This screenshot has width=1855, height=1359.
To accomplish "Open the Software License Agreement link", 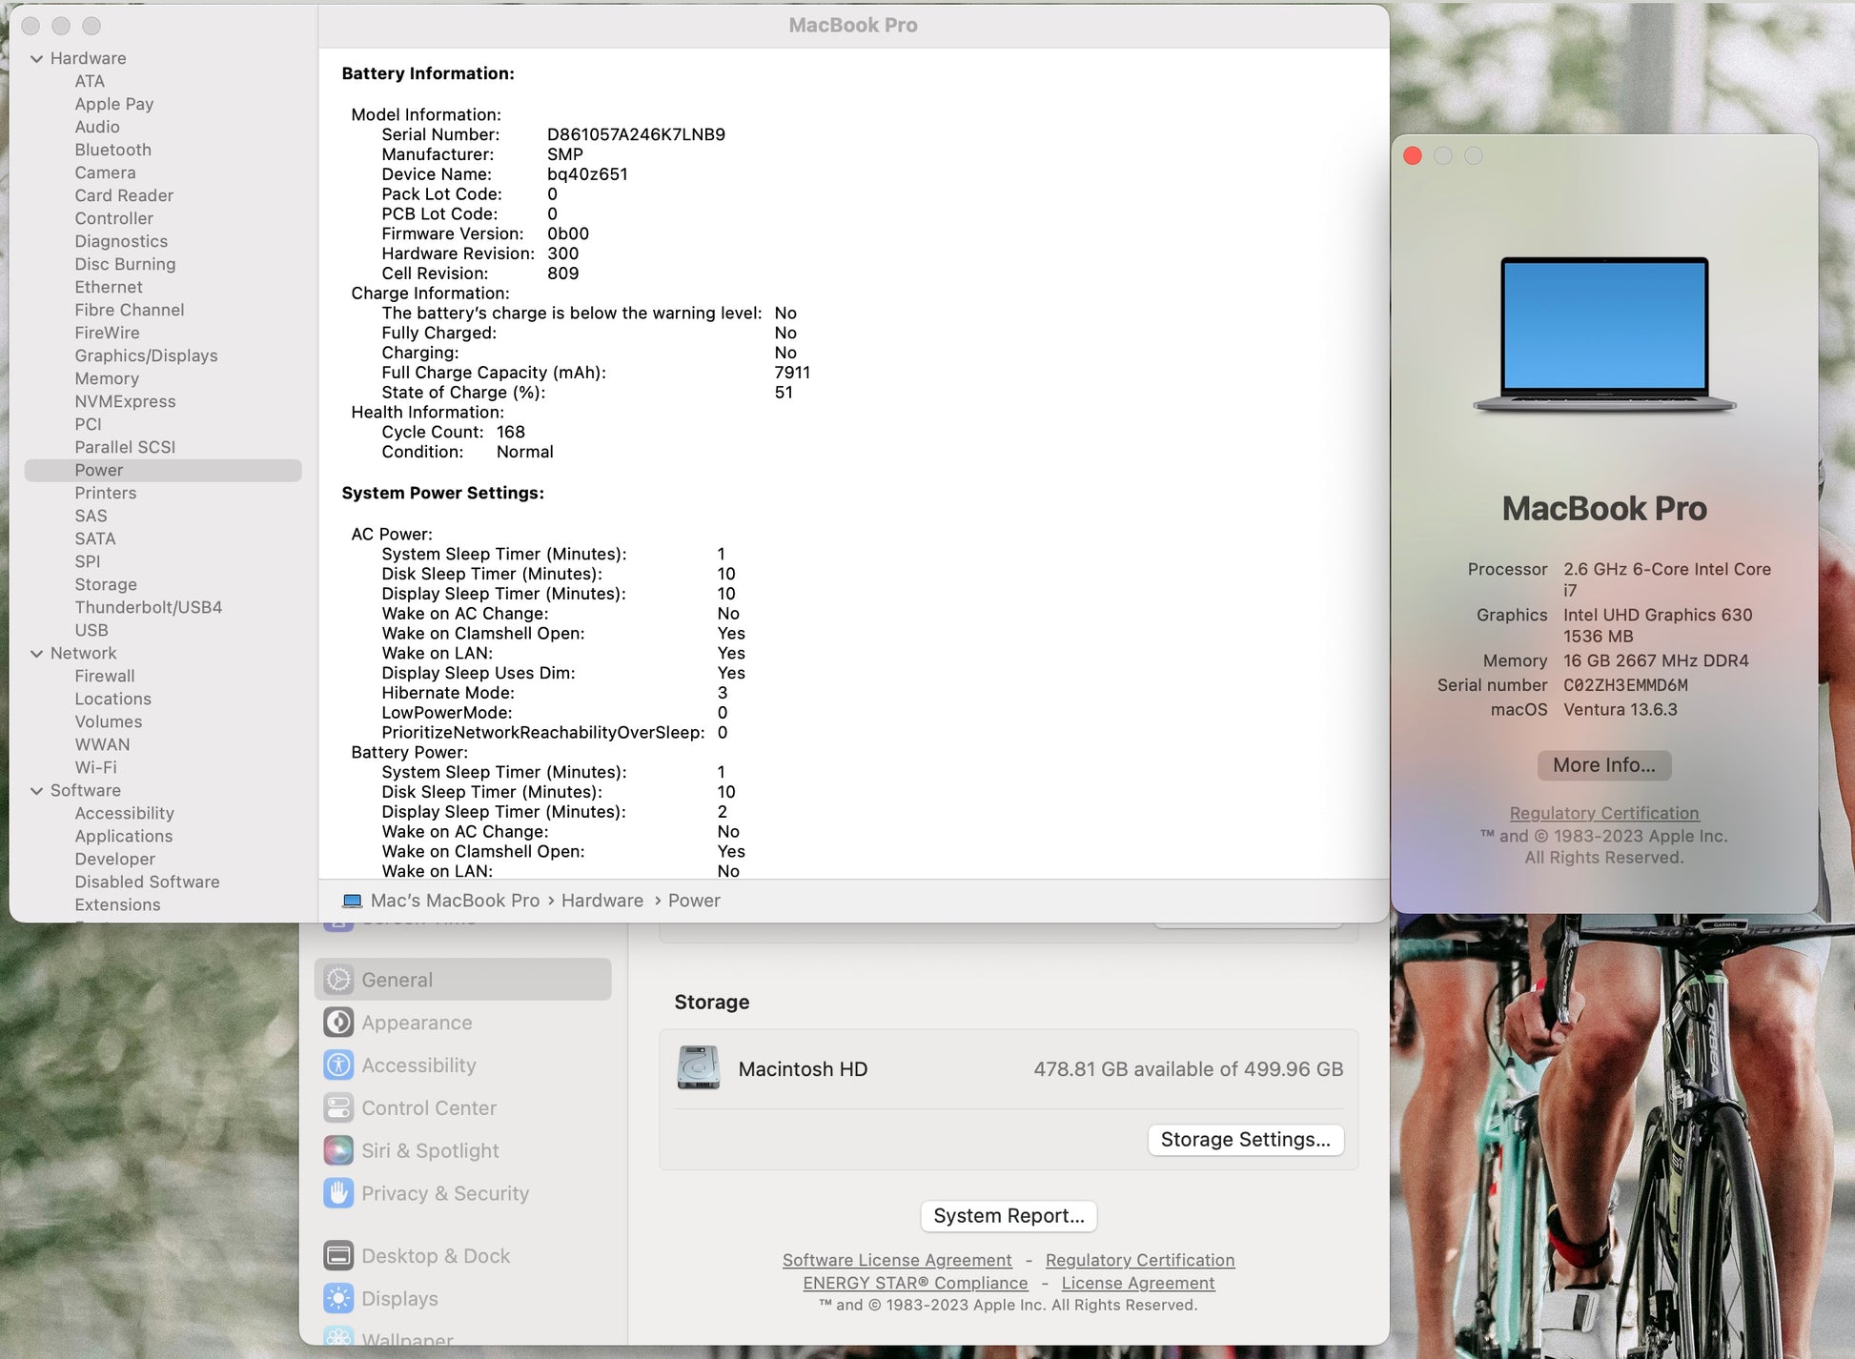I will 897,1260.
